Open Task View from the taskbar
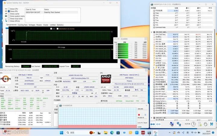The image size is (217, 136). pos(99,133)
